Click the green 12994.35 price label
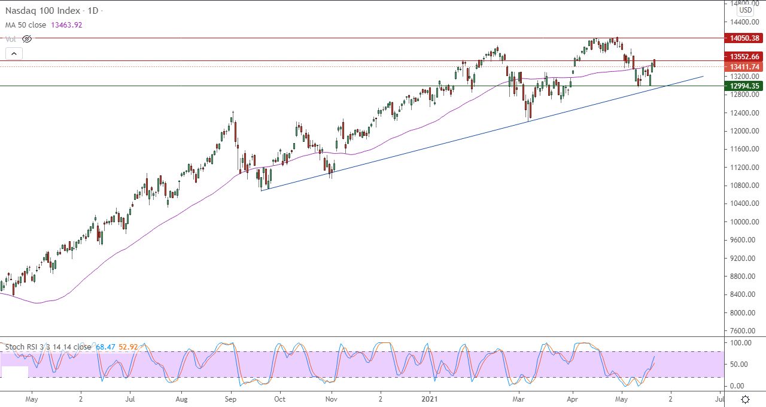The width and height of the screenshot is (766, 407). pos(744,86)
